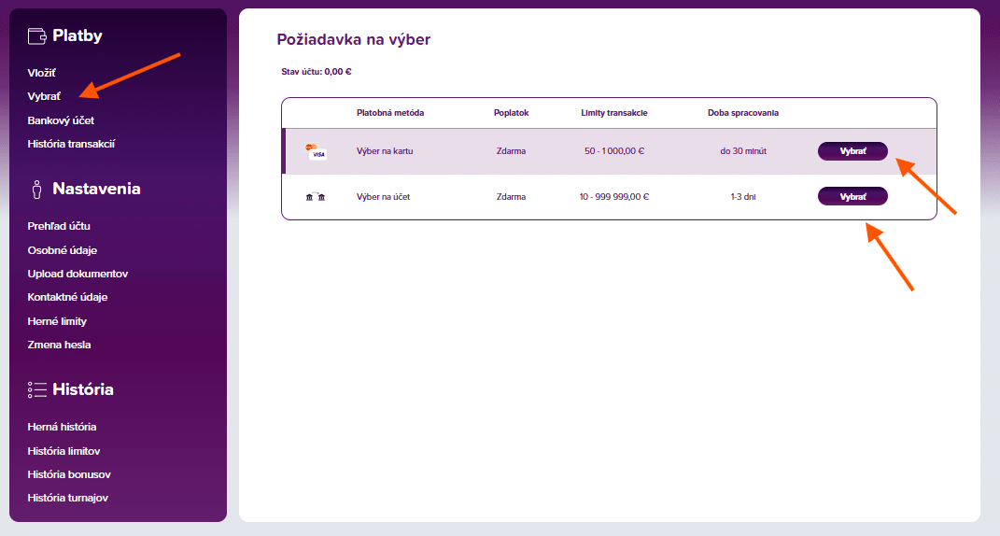The image size is (1000, 536).
Task: Open Vložiť in Platby menu
Action: pos(41,73)
